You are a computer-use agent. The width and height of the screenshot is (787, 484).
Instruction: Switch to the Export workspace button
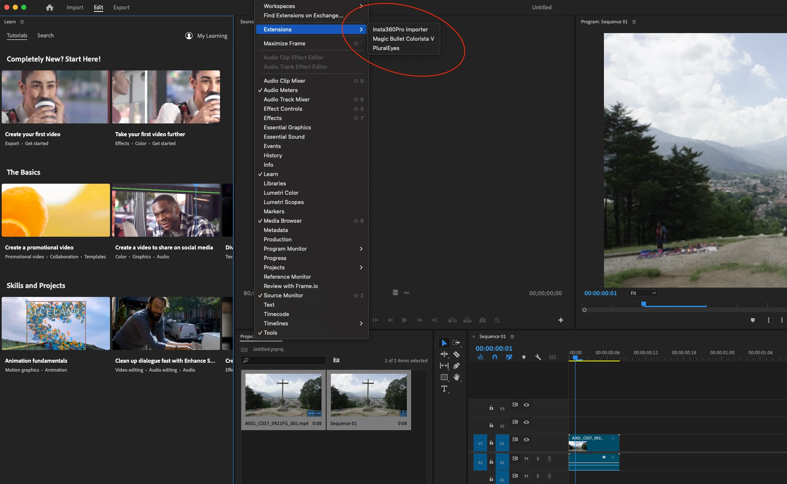tap(121, 7)
